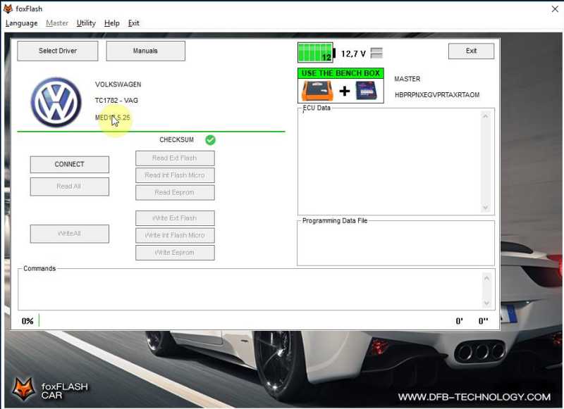The width and height of the screenshot is (564, 409).
Task: Open the Language menu
Action: click(22, 23)
